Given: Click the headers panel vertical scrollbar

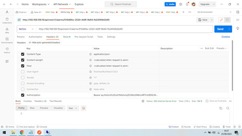Looking at the screenshot, I should tap(232, 66).
